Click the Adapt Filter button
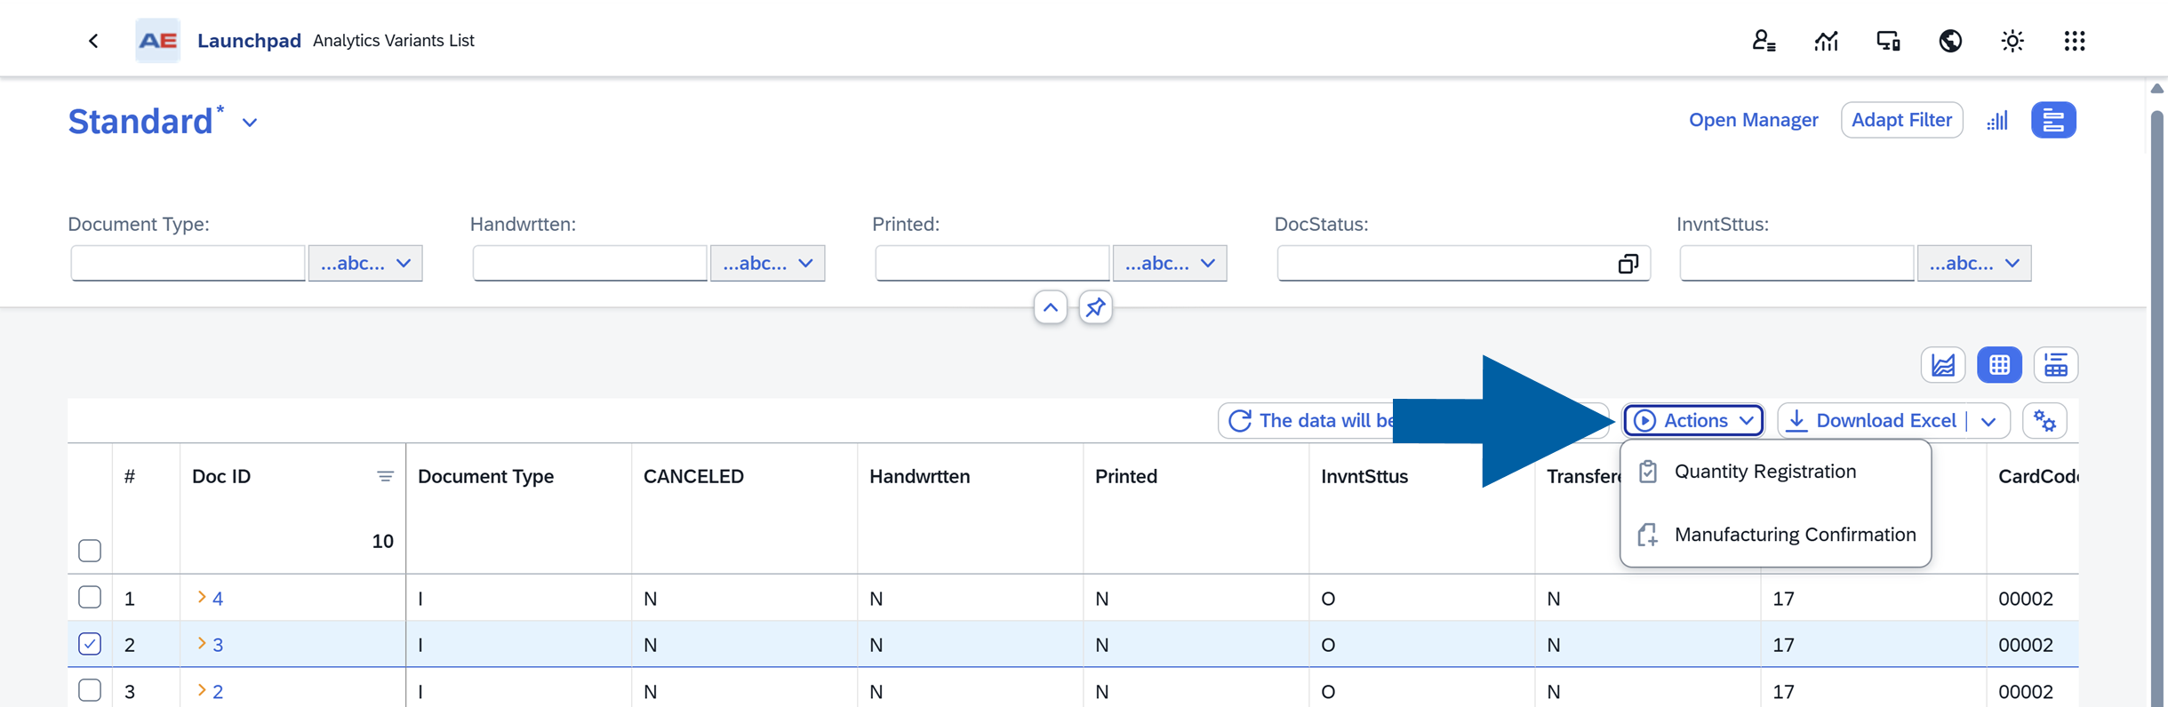This screenshot has width=2168, height=707. (1901, 120)
